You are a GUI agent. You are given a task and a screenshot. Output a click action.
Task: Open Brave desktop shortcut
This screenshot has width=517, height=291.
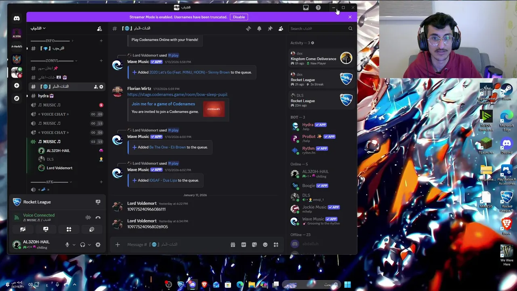pos(506,226)
